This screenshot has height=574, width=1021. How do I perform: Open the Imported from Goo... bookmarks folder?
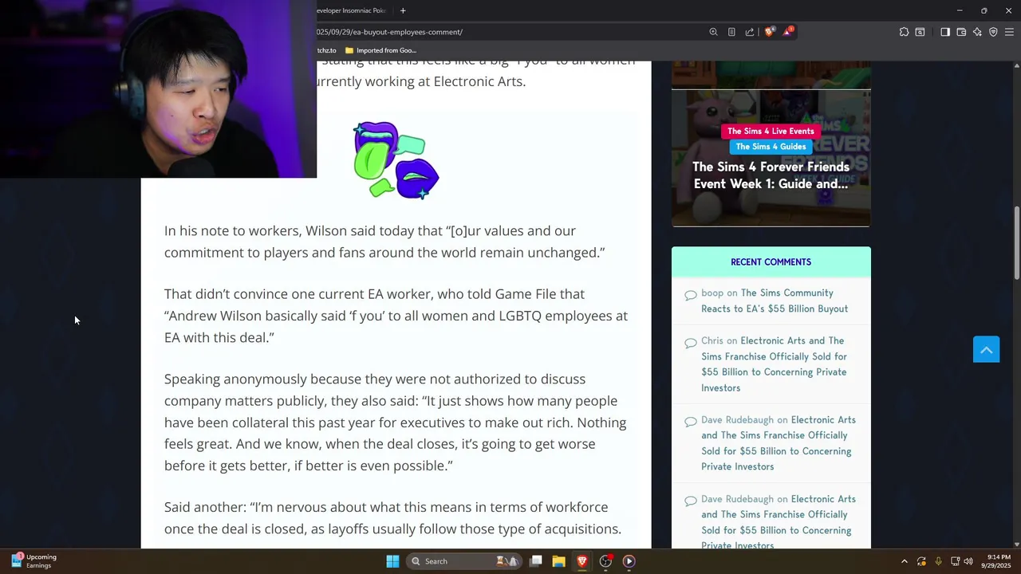[x=380, y=50]
